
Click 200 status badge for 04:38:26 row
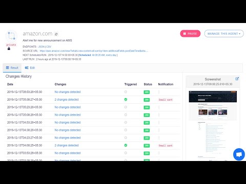[x=147, y=130]
